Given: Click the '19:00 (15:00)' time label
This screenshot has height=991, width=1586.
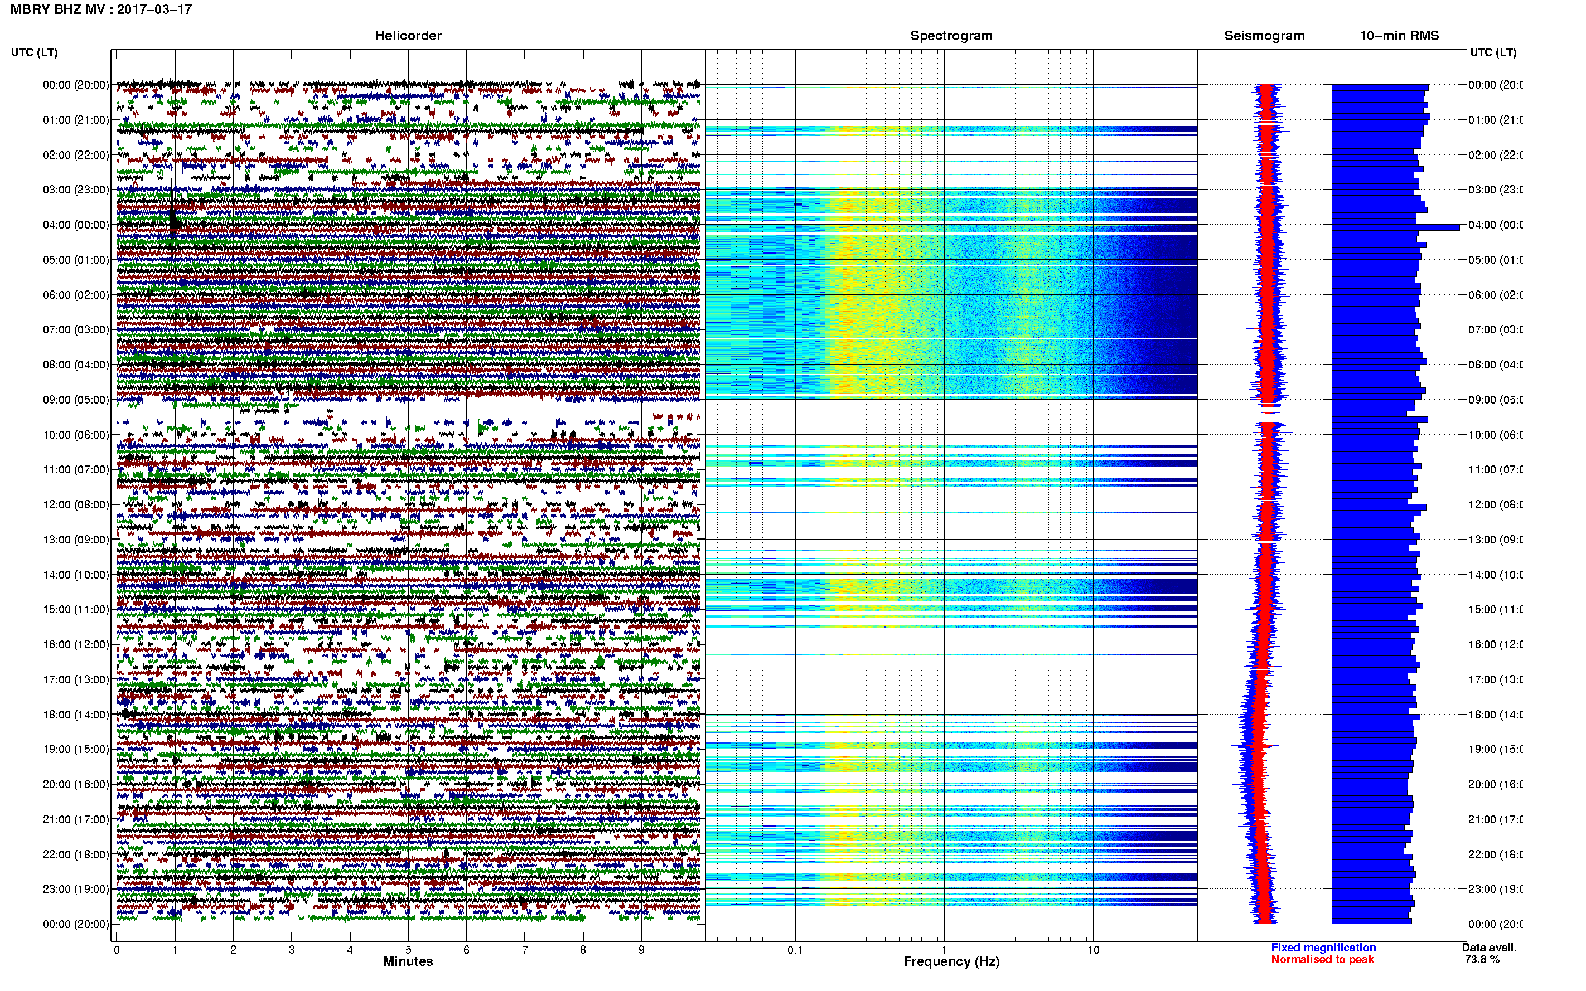Looking at the screenshot, I should [76, 749].
